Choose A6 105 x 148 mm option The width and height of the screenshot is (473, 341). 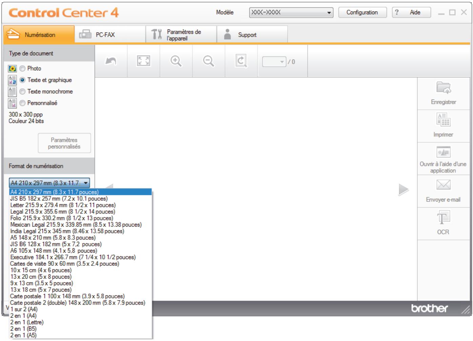(81, 251)
